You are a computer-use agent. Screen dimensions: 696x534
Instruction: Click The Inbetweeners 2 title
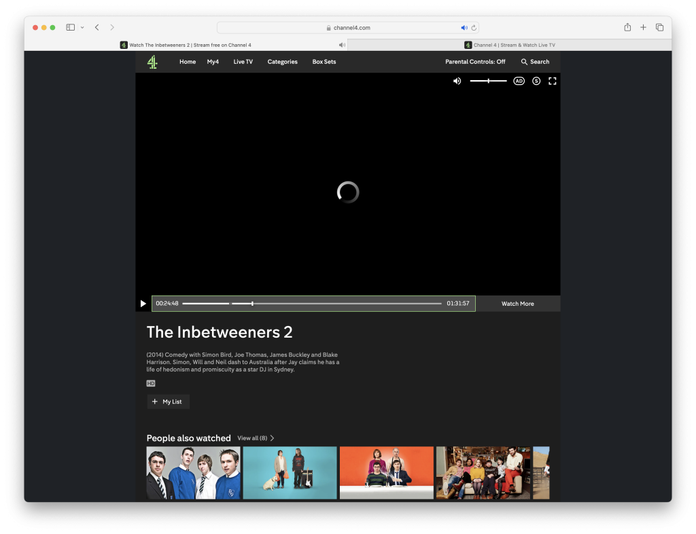point(220,332)
